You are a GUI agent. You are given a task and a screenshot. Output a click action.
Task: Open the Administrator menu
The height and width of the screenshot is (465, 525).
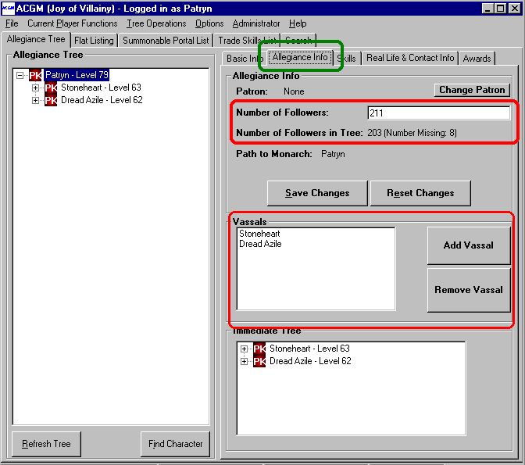[256, 23]
